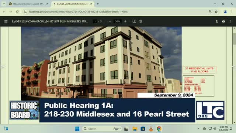Go back to the previous page
Viewport: 236px width, 133px height.
pos(4,11)
